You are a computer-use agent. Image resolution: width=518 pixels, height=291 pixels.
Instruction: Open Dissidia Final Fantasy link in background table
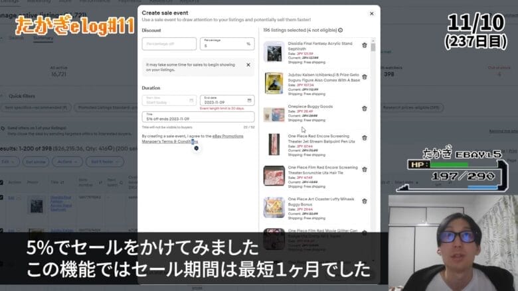61,204
